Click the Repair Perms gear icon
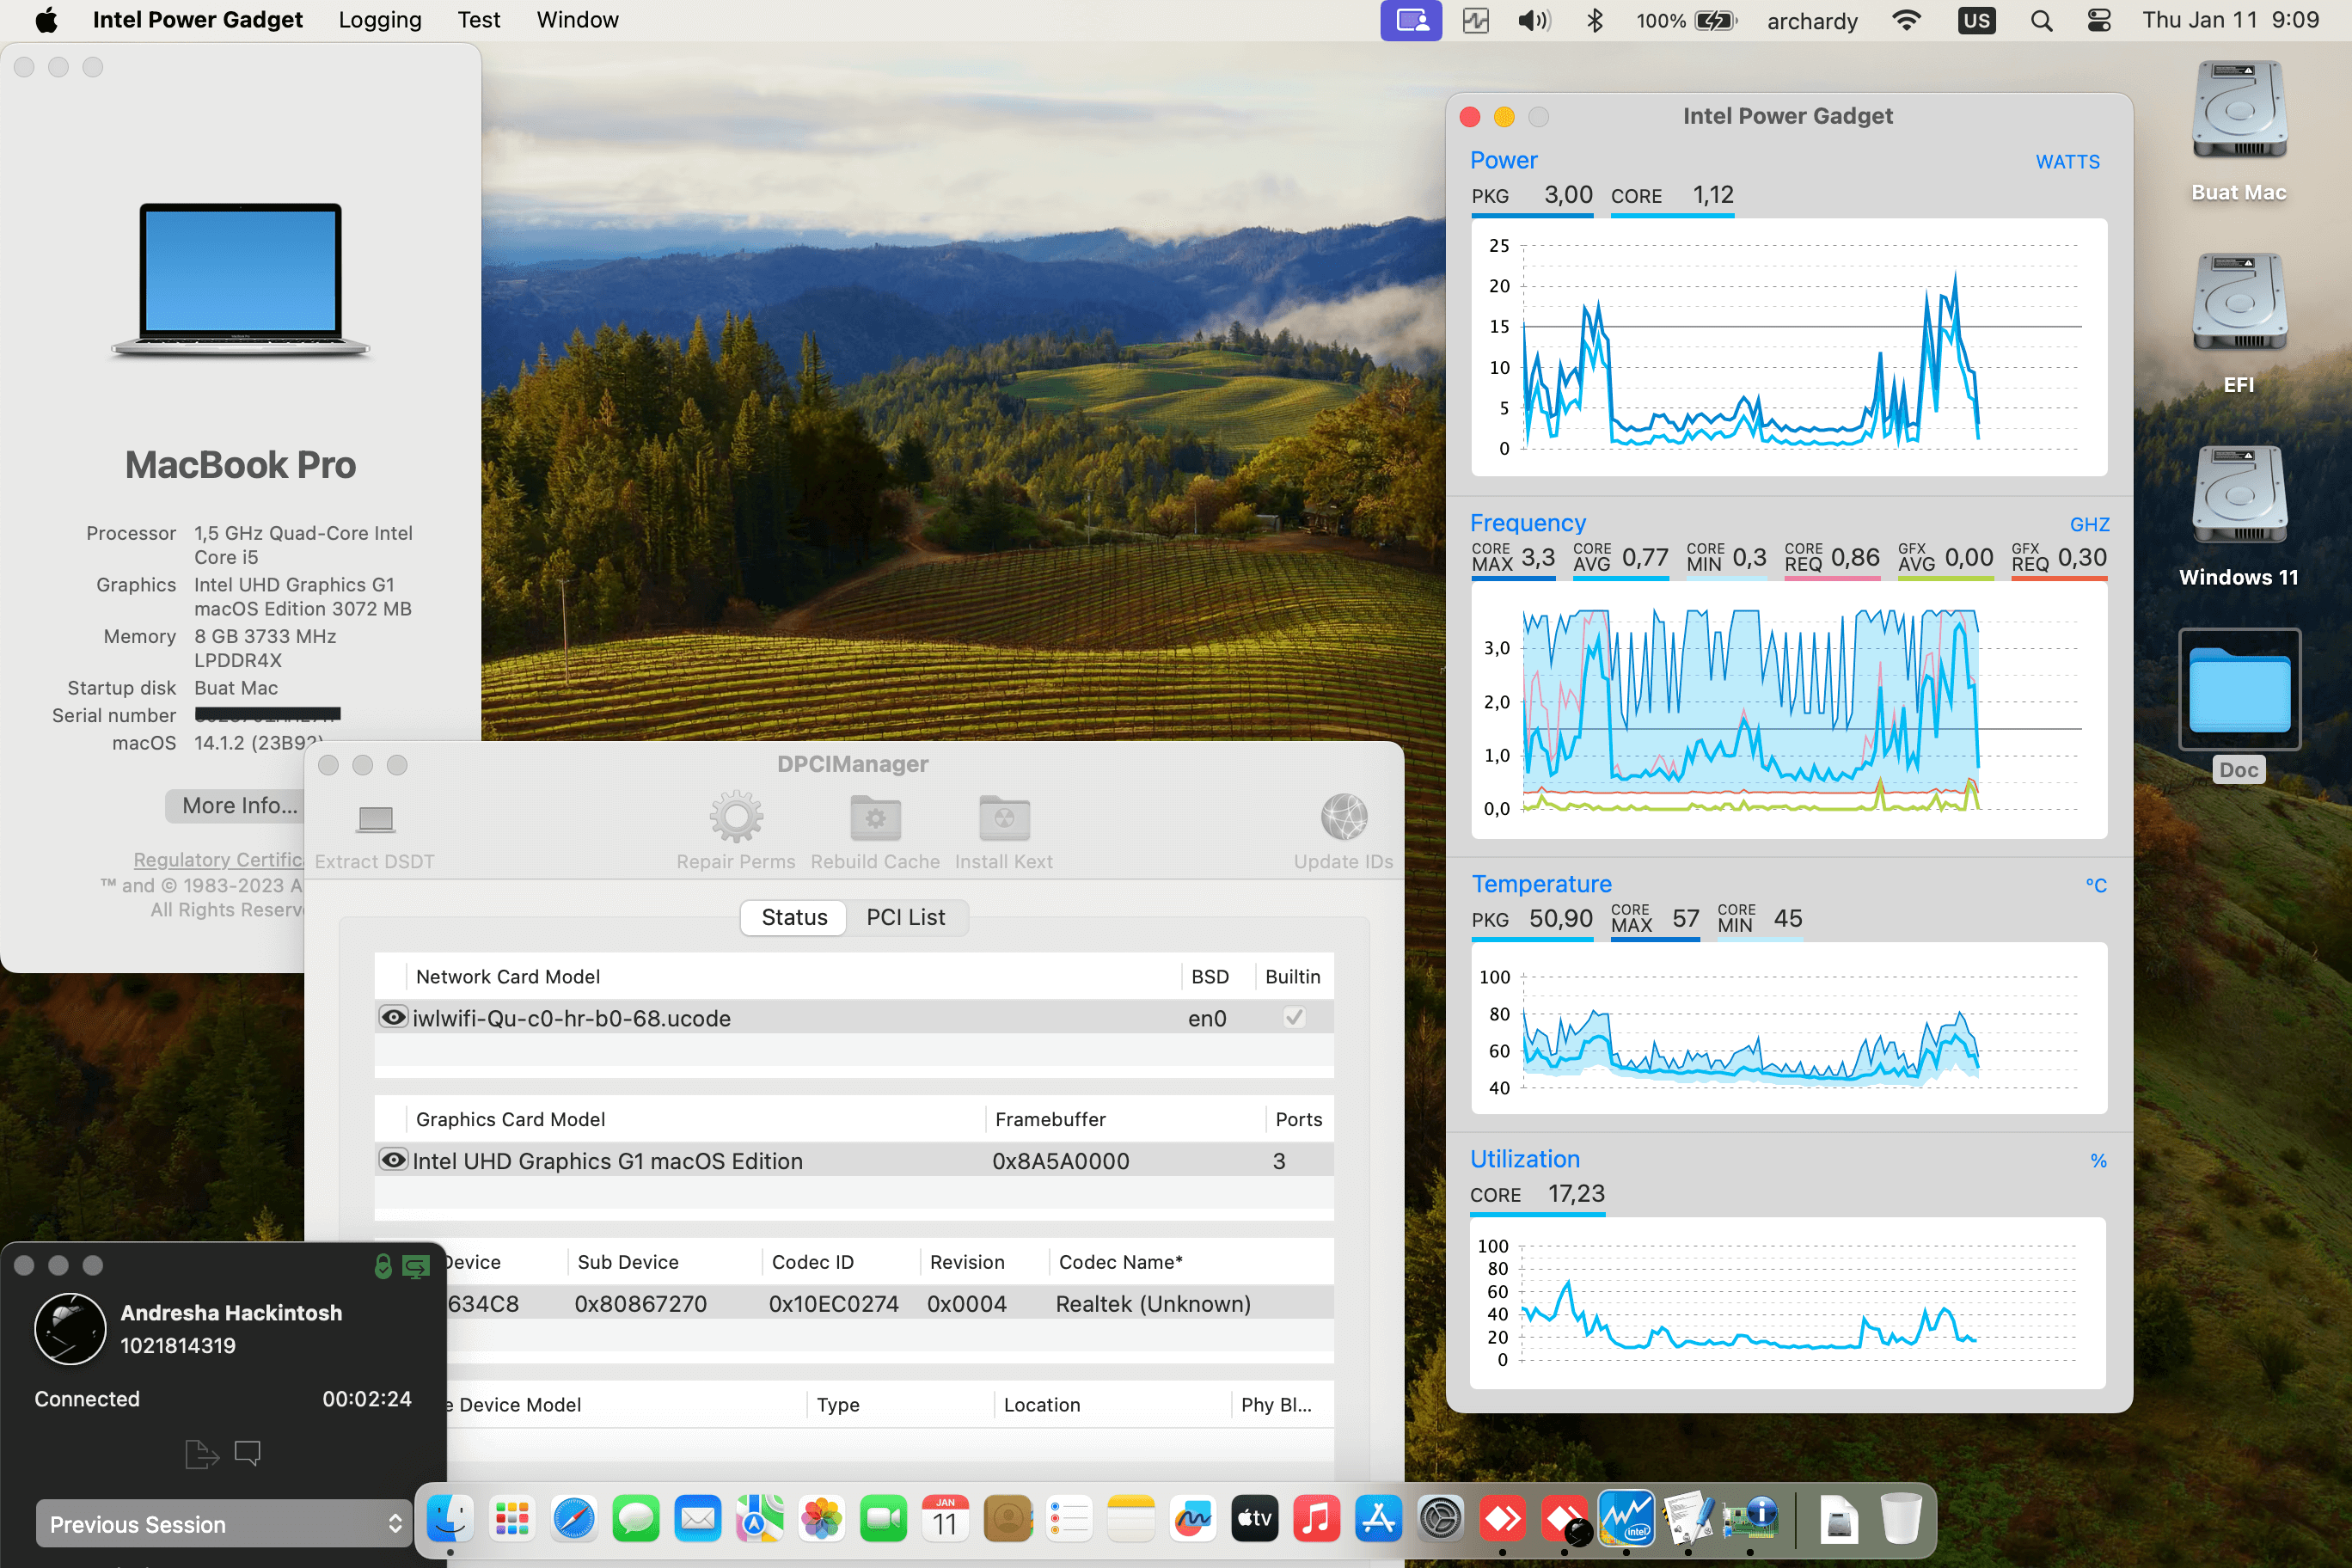The height and width of the screenshot is (1568, 2352). click(736, 817)
